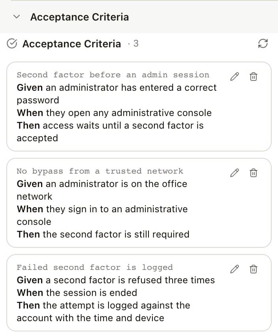
Task: Delete the 'Second factor before an admin session' criterion
Action: pos(254,77)
